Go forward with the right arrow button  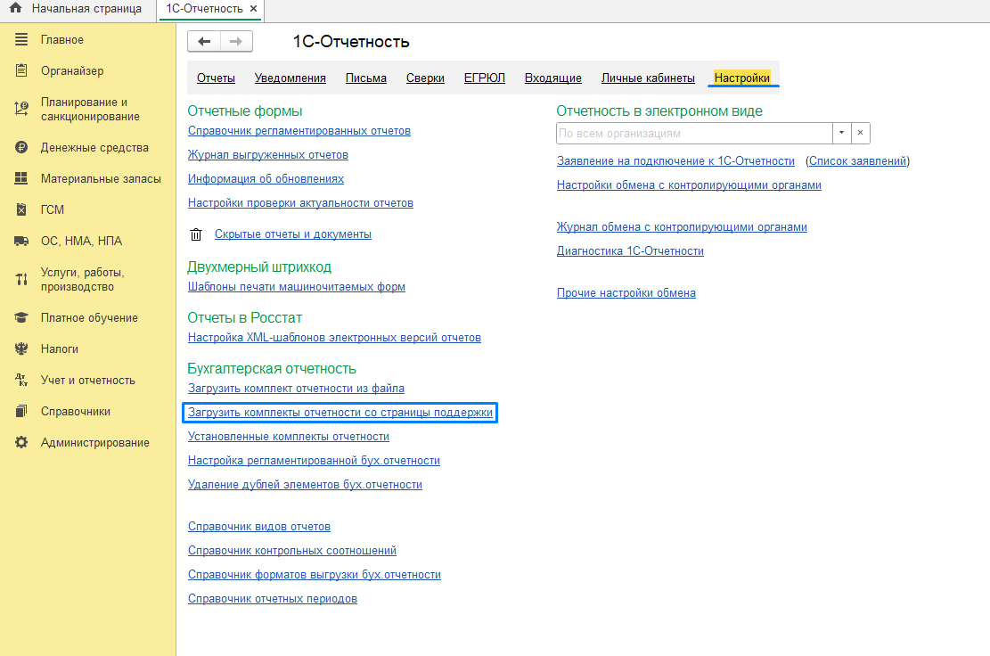tap(236, 42)
